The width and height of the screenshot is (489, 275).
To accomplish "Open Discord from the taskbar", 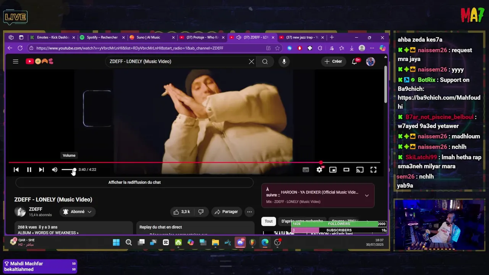I will [240, 242].
